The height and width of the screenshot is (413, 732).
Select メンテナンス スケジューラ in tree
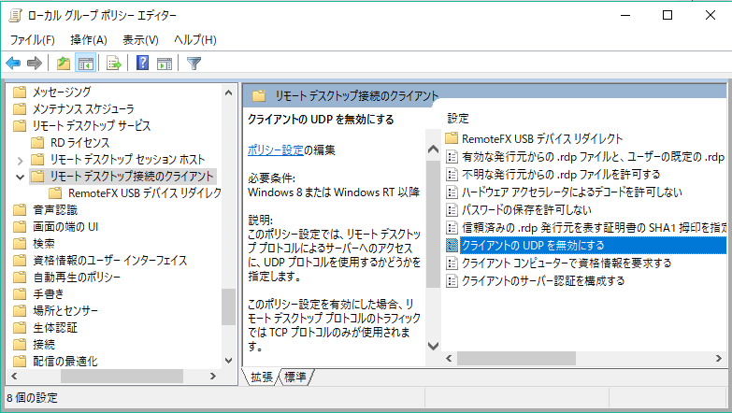[83, 108]
